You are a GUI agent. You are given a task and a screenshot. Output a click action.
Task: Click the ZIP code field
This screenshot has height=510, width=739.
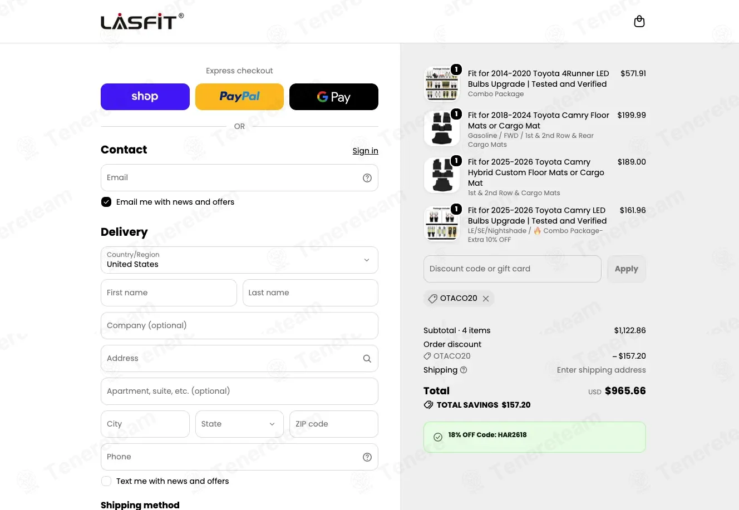[x=334, y=424]
